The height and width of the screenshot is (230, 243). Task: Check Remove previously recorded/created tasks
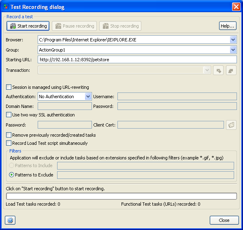point(9,135)
